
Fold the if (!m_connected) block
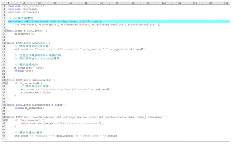(x=6, y=120)
